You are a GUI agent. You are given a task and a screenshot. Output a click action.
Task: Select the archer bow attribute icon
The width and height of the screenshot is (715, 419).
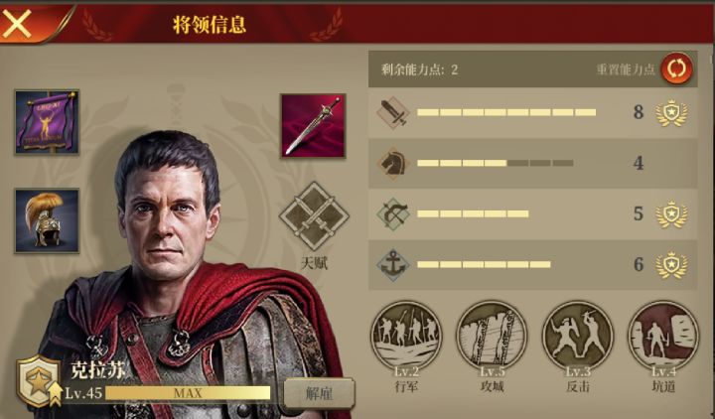pyautogui.click(x=393, y=213)
